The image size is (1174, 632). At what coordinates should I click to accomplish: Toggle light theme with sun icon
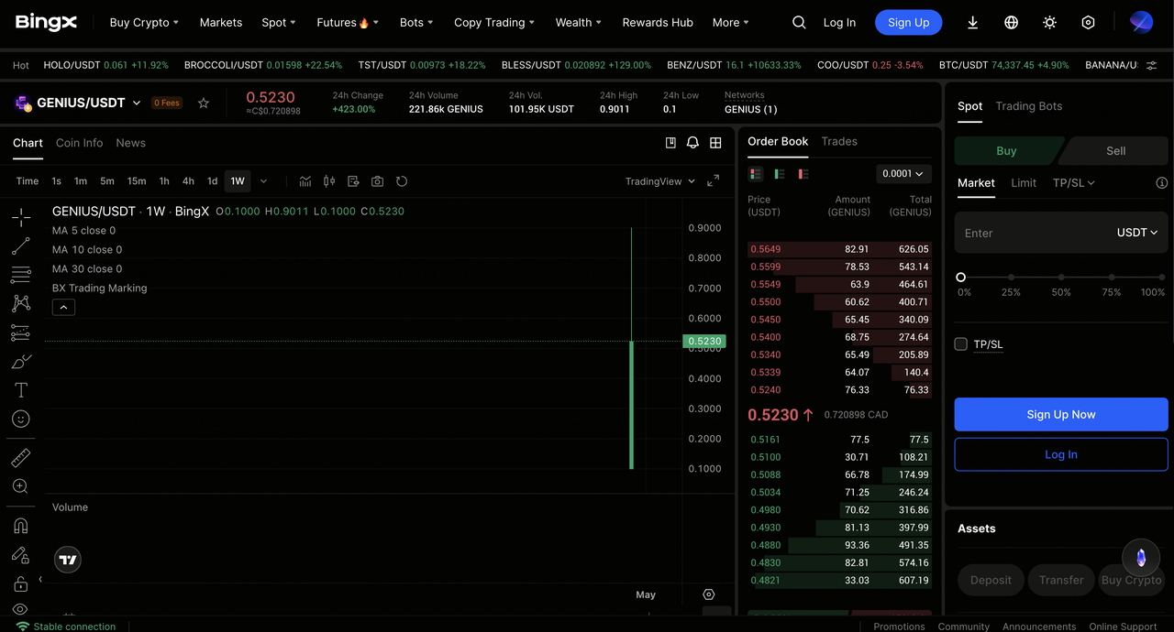pyautogui.click(x=1049, y=23)
